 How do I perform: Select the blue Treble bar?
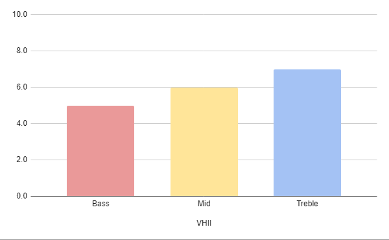(307, 133)
